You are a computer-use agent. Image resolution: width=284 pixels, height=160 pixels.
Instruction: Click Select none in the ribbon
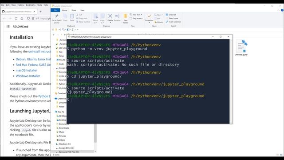point(172,18)
